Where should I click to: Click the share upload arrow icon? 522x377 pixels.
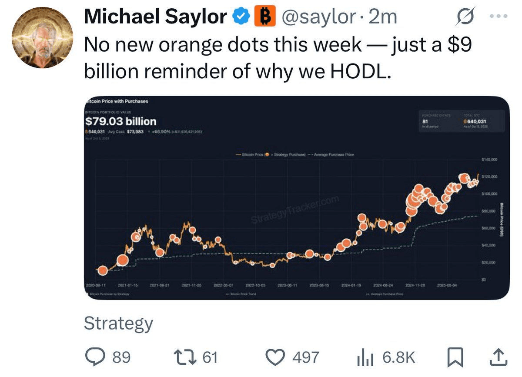tap(499, 357)
